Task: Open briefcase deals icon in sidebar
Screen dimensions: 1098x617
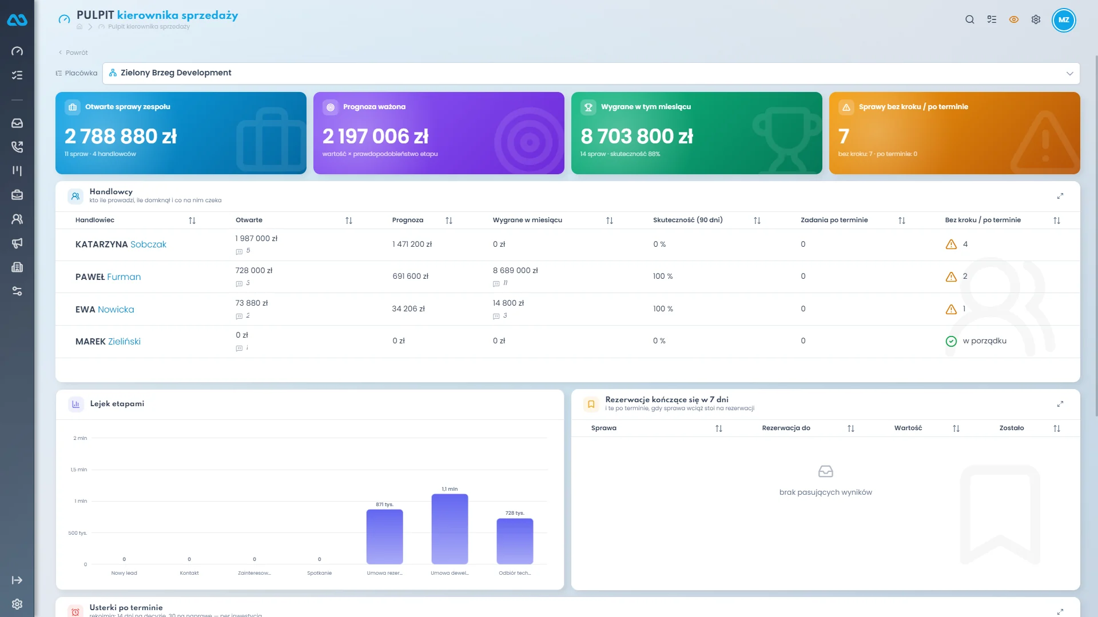Action: (x=17, y=195)
